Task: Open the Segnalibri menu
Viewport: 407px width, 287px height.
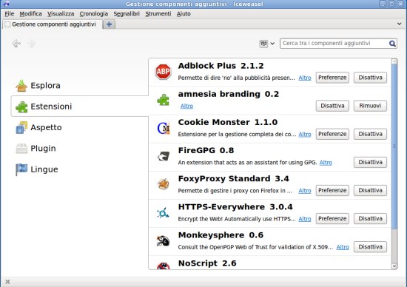Action: click(127, 14)
